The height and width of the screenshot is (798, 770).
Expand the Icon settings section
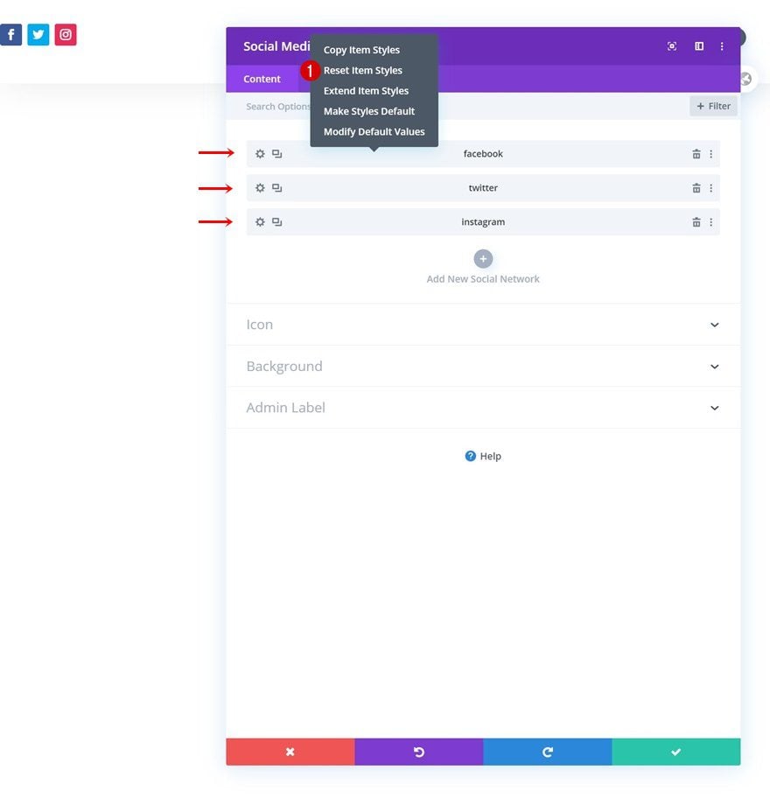tap(482, 325)
